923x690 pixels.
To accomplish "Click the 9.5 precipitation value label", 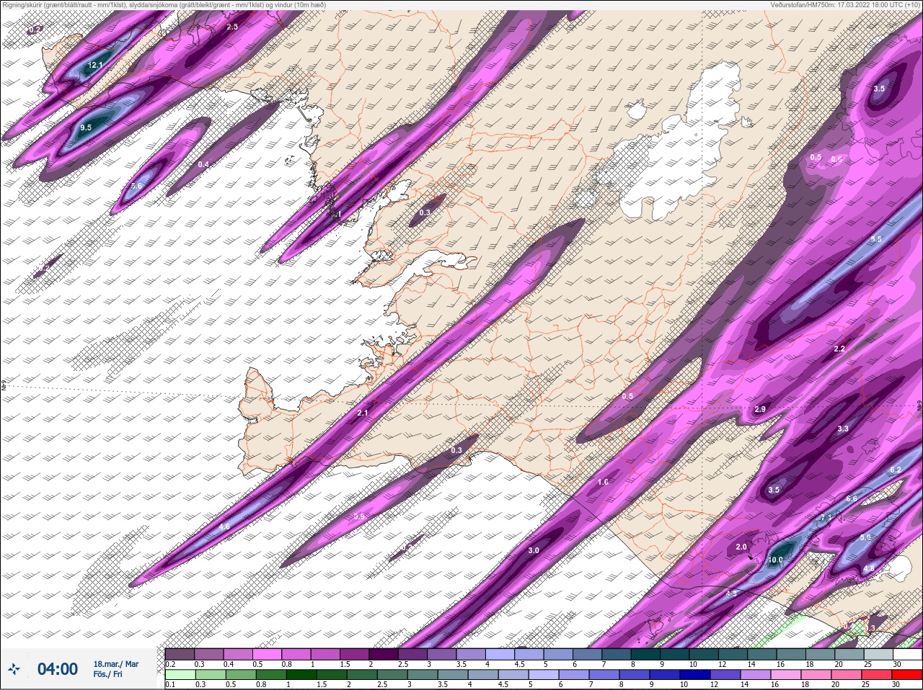I will 86,127.
